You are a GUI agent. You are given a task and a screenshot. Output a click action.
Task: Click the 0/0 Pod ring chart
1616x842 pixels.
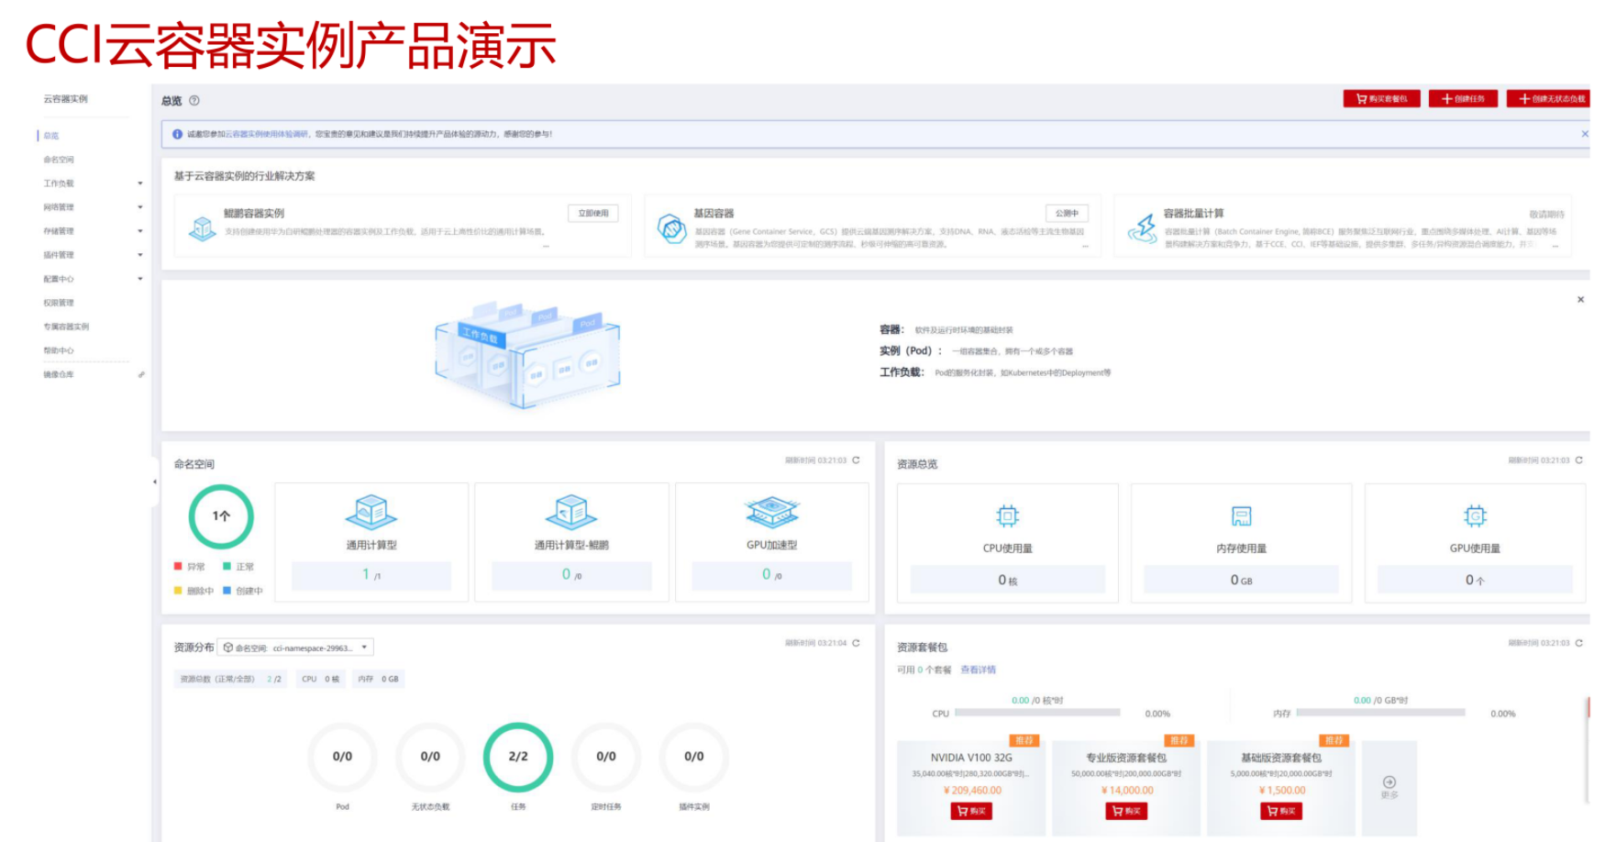click(342, 757)
